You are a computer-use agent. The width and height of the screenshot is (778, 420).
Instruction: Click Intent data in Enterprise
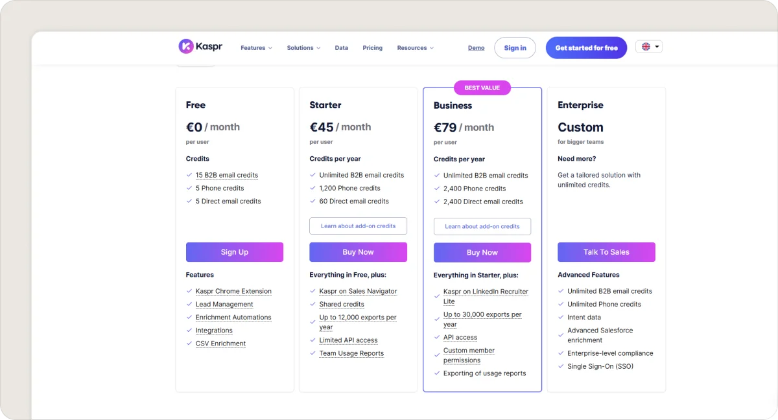[584, 317]
